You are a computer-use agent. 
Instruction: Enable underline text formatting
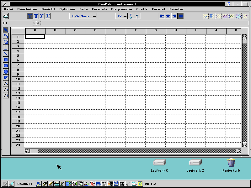(48, 16)
